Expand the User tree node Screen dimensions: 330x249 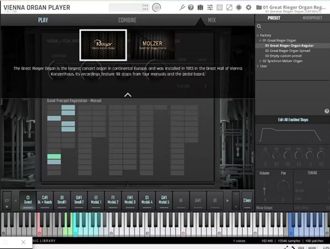click(257, 66)
